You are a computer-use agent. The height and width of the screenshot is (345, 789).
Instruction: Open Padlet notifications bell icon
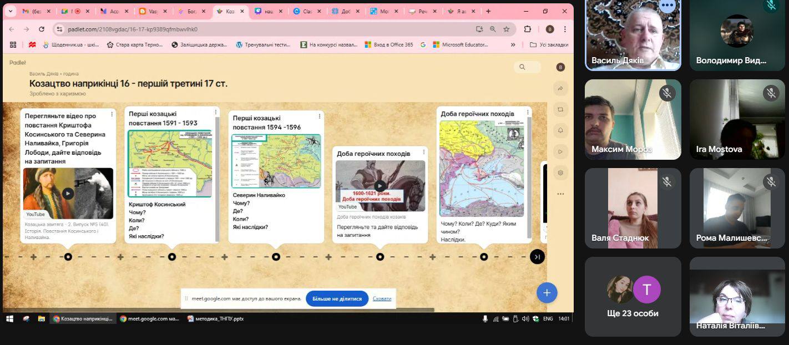point(560,130)
